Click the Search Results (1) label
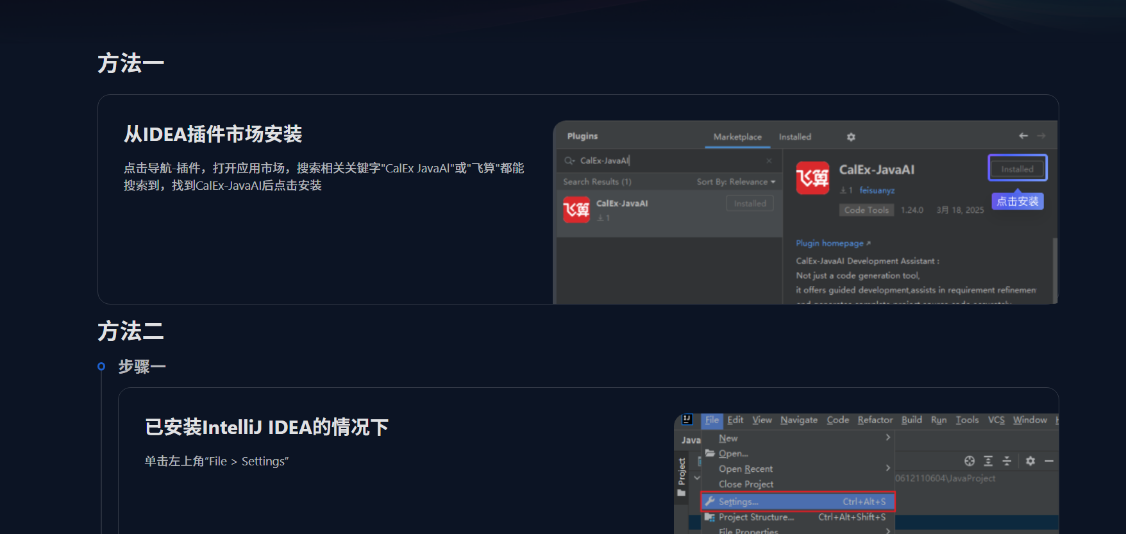The height and width of the screenshot is (534, 1126). point(597,182)
